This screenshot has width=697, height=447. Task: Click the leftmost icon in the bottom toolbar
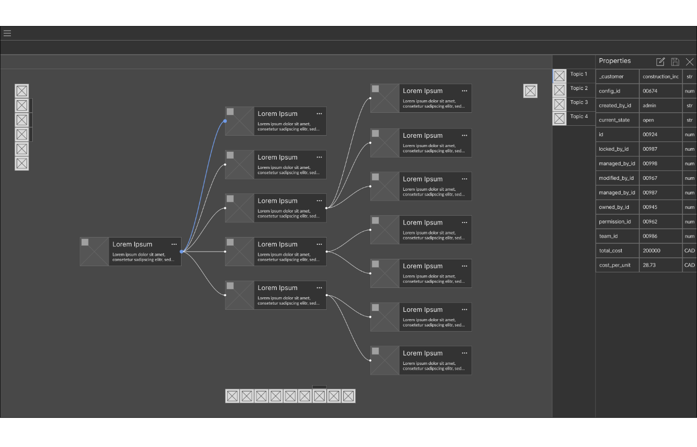point(233,396)
